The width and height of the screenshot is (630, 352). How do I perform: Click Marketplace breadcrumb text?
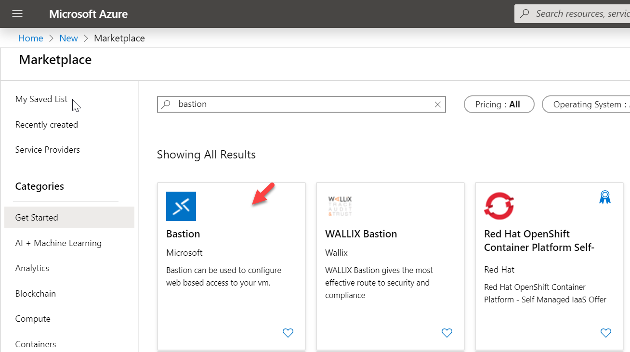point(119,38)
